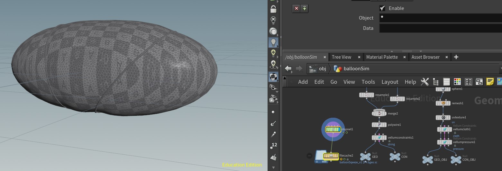Click the back navigation arrow in network editor
Image resolution: width=502 pixels, height=171 pixels.
pos(288,69)
